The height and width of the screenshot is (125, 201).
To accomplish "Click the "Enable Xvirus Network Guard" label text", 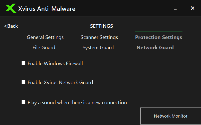I will (60, 82).
